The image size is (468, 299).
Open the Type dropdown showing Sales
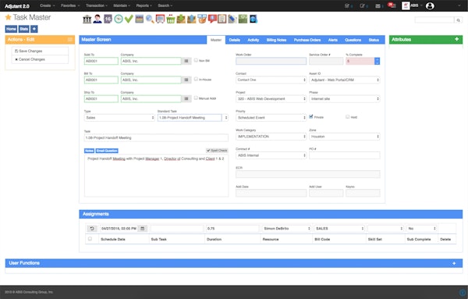[119, 118]
